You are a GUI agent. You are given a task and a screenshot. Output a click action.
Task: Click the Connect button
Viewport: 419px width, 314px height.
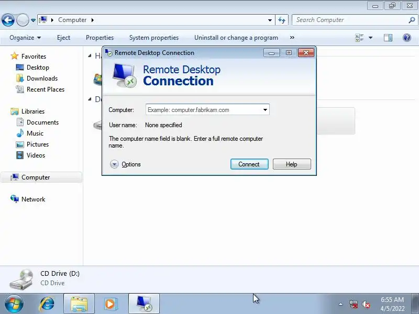[249, 164]
